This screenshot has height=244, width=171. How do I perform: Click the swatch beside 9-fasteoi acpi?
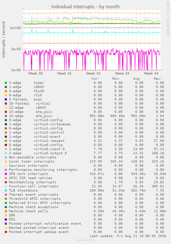(6, 99)
